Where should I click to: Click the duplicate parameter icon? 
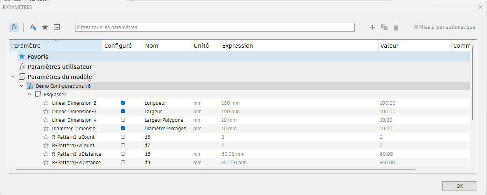pos(384,27)
